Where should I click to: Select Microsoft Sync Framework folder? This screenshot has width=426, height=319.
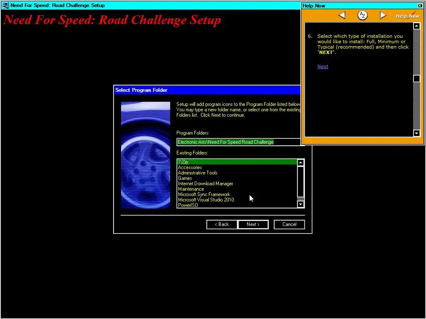[x=237, y=194]
